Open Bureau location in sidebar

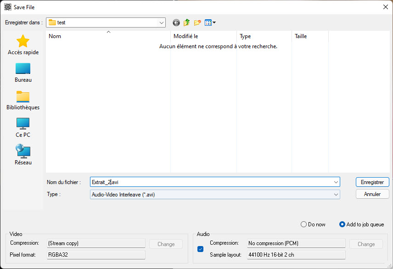[23, 73]
